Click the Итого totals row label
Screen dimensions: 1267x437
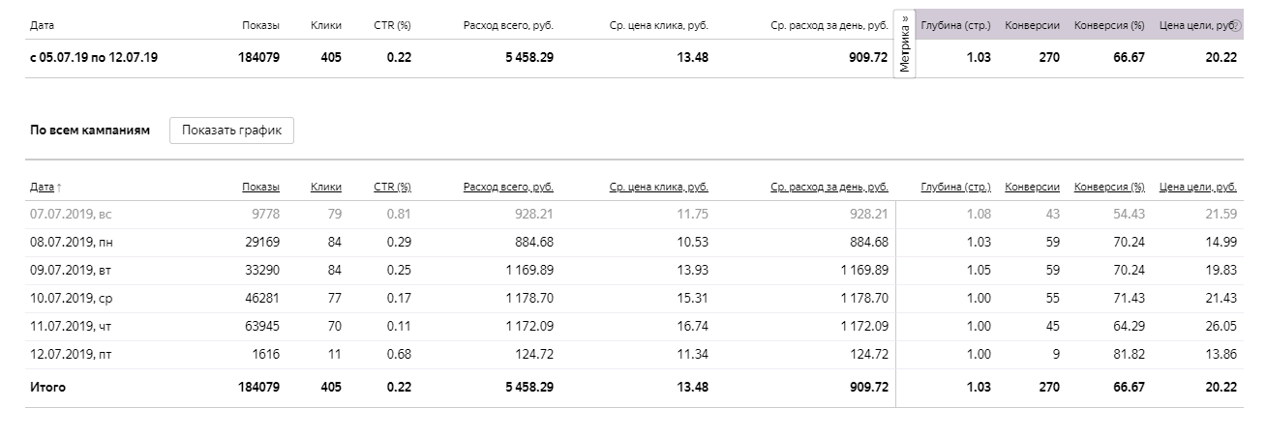47,387
